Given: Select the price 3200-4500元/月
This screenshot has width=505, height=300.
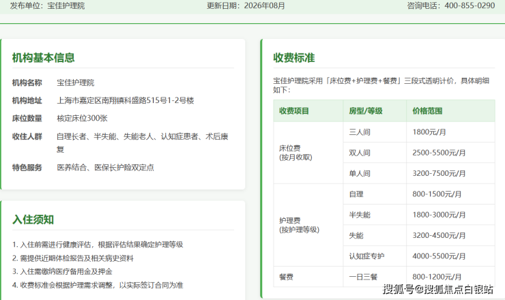Looking at the screenshot, I should [439, 236].
